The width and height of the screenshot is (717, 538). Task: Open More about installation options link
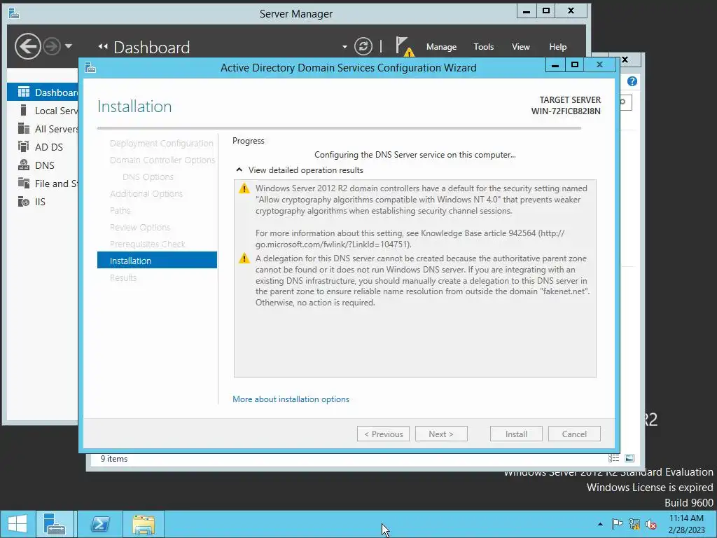[x=291, y=399]
